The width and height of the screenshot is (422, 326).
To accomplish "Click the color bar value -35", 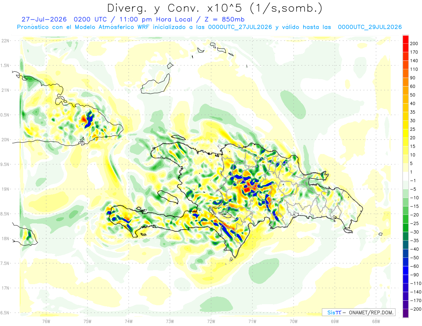I will point(414,241).
